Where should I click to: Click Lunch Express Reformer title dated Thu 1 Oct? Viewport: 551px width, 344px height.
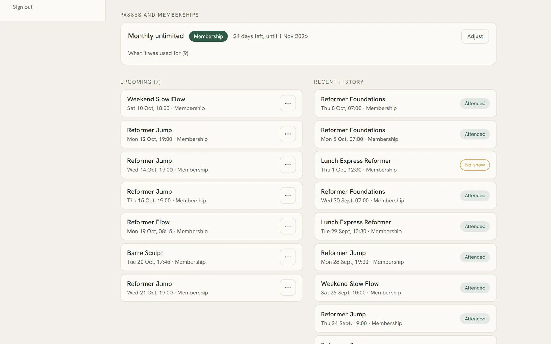[356, 161]
